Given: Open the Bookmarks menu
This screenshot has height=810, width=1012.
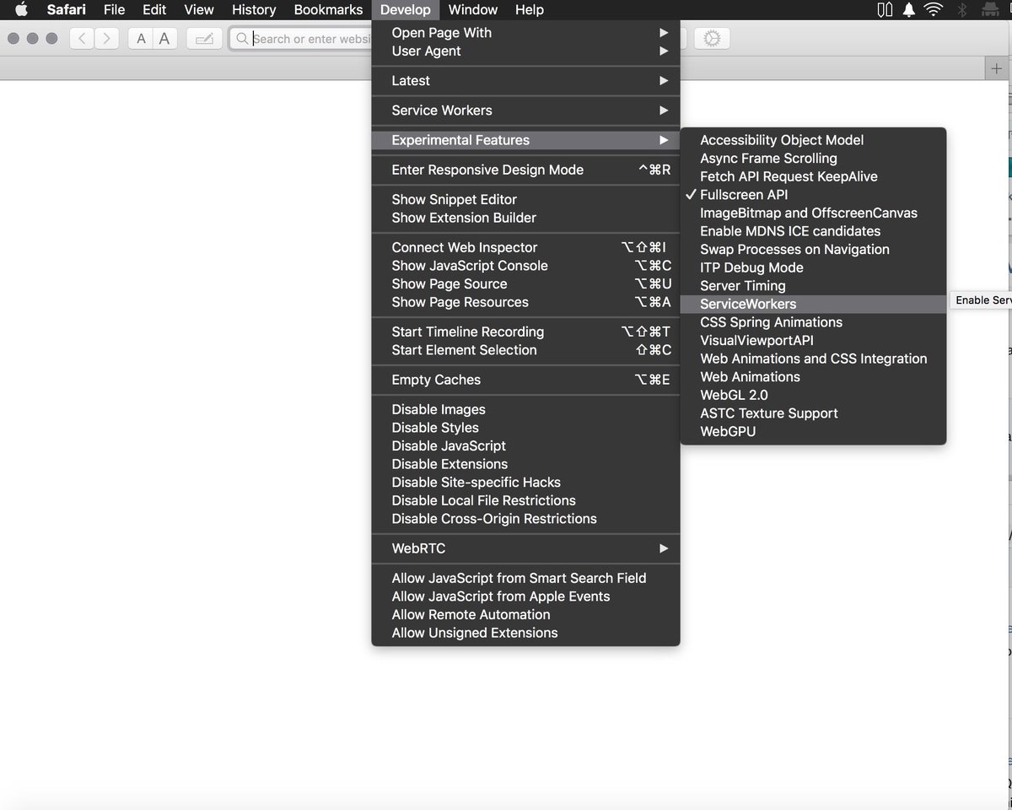Looking at the screenshot, I should pyautogui.click(x=328, y=9).
